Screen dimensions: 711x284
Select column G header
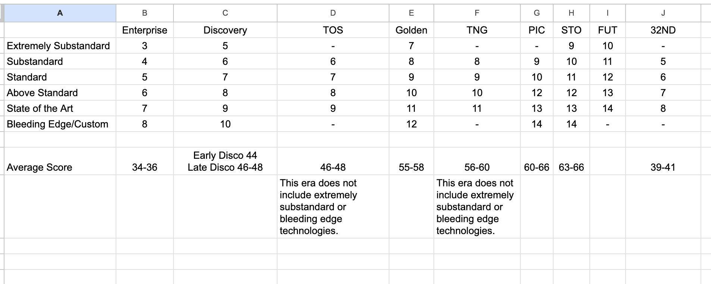click(536, 13)
